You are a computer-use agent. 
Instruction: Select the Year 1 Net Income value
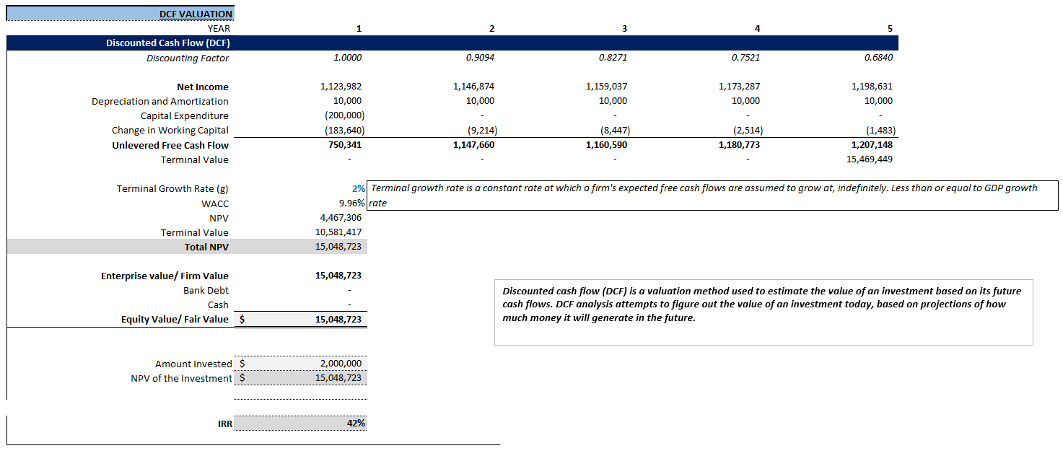pyautogui.click(x=339, y=86)
